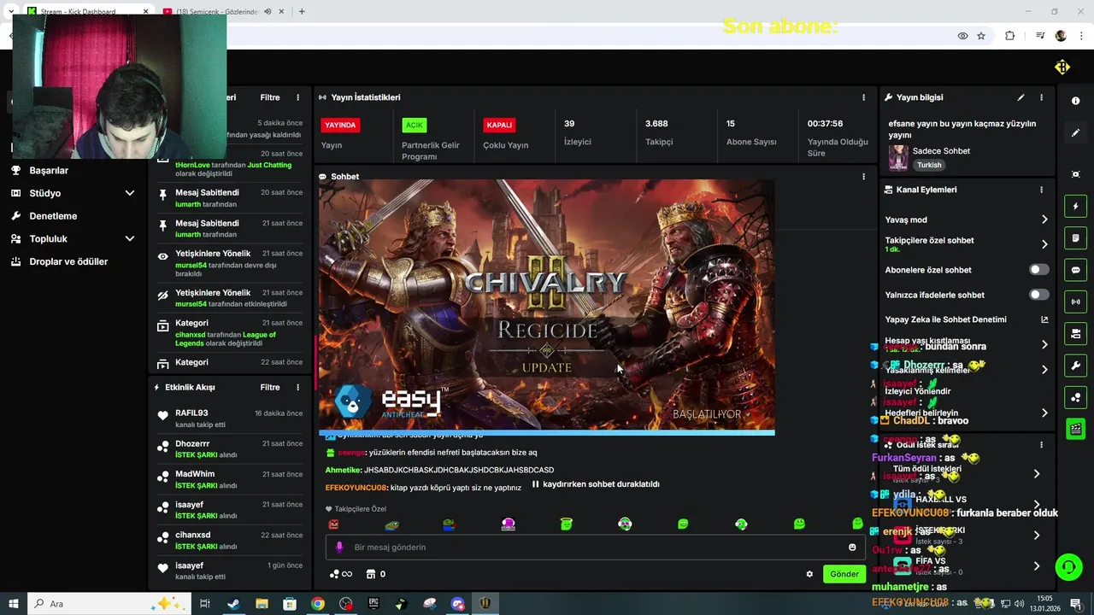Open the lightning bolt quick actions icon
The height and width of the screenshot is (615, 1094).
coord(1075,207)
